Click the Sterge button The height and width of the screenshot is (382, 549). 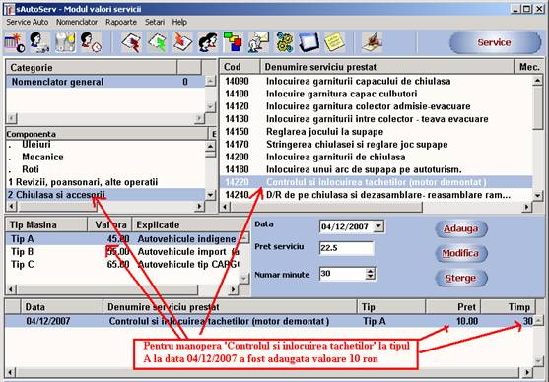pyautogui.click(x=460, y=278)
